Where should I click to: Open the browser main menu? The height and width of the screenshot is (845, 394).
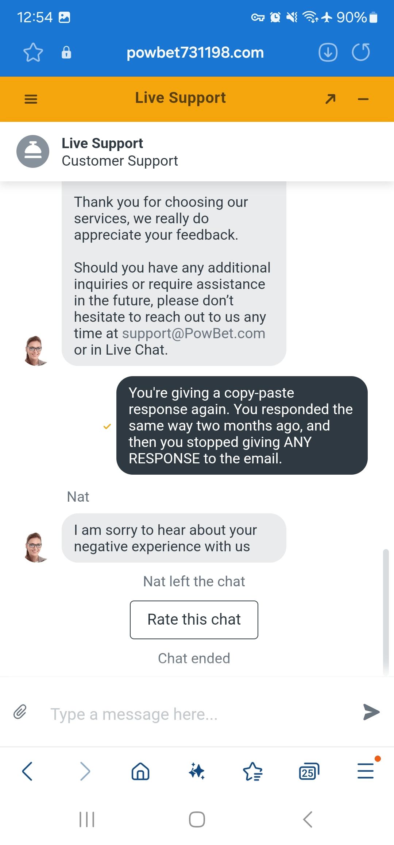(x=366, y=771)
